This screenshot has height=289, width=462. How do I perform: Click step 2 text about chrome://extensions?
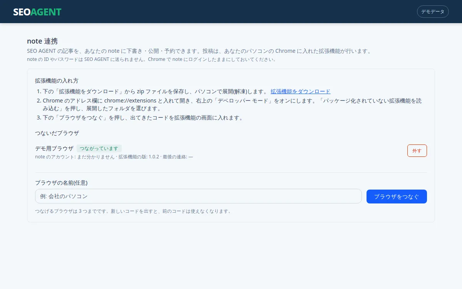pos(232,104)
